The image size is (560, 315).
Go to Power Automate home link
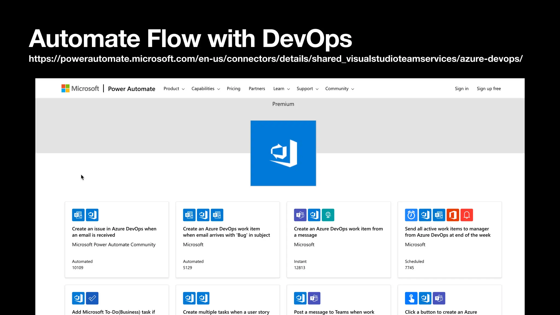click(132, 89)
